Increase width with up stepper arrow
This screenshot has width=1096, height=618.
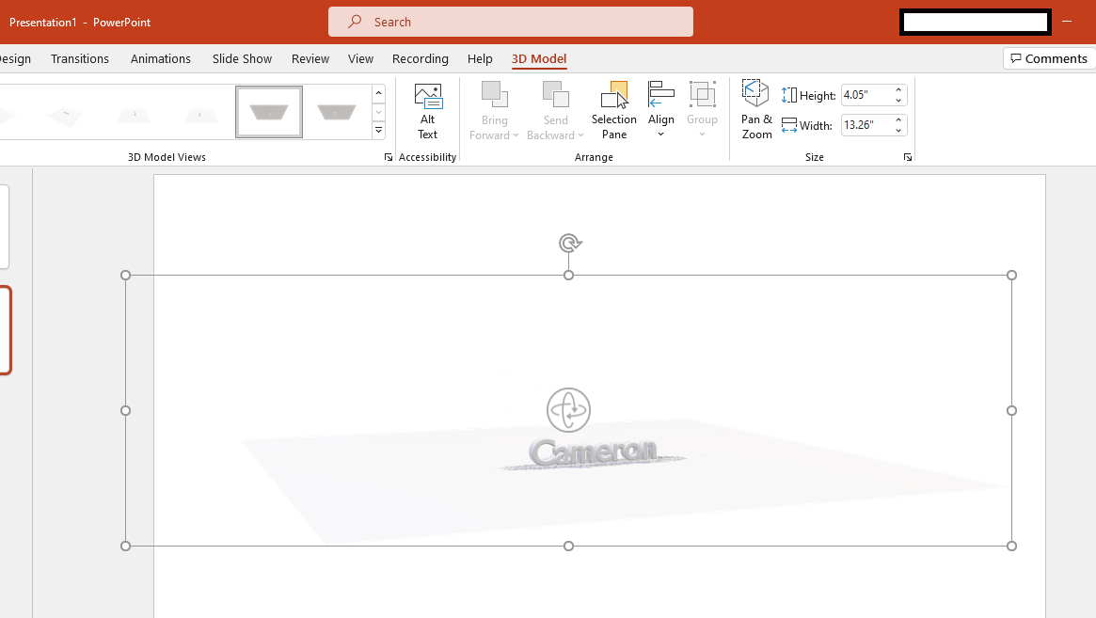(x=898, y=120)
